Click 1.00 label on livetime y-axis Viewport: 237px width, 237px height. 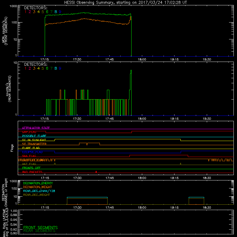click(14, 211)
